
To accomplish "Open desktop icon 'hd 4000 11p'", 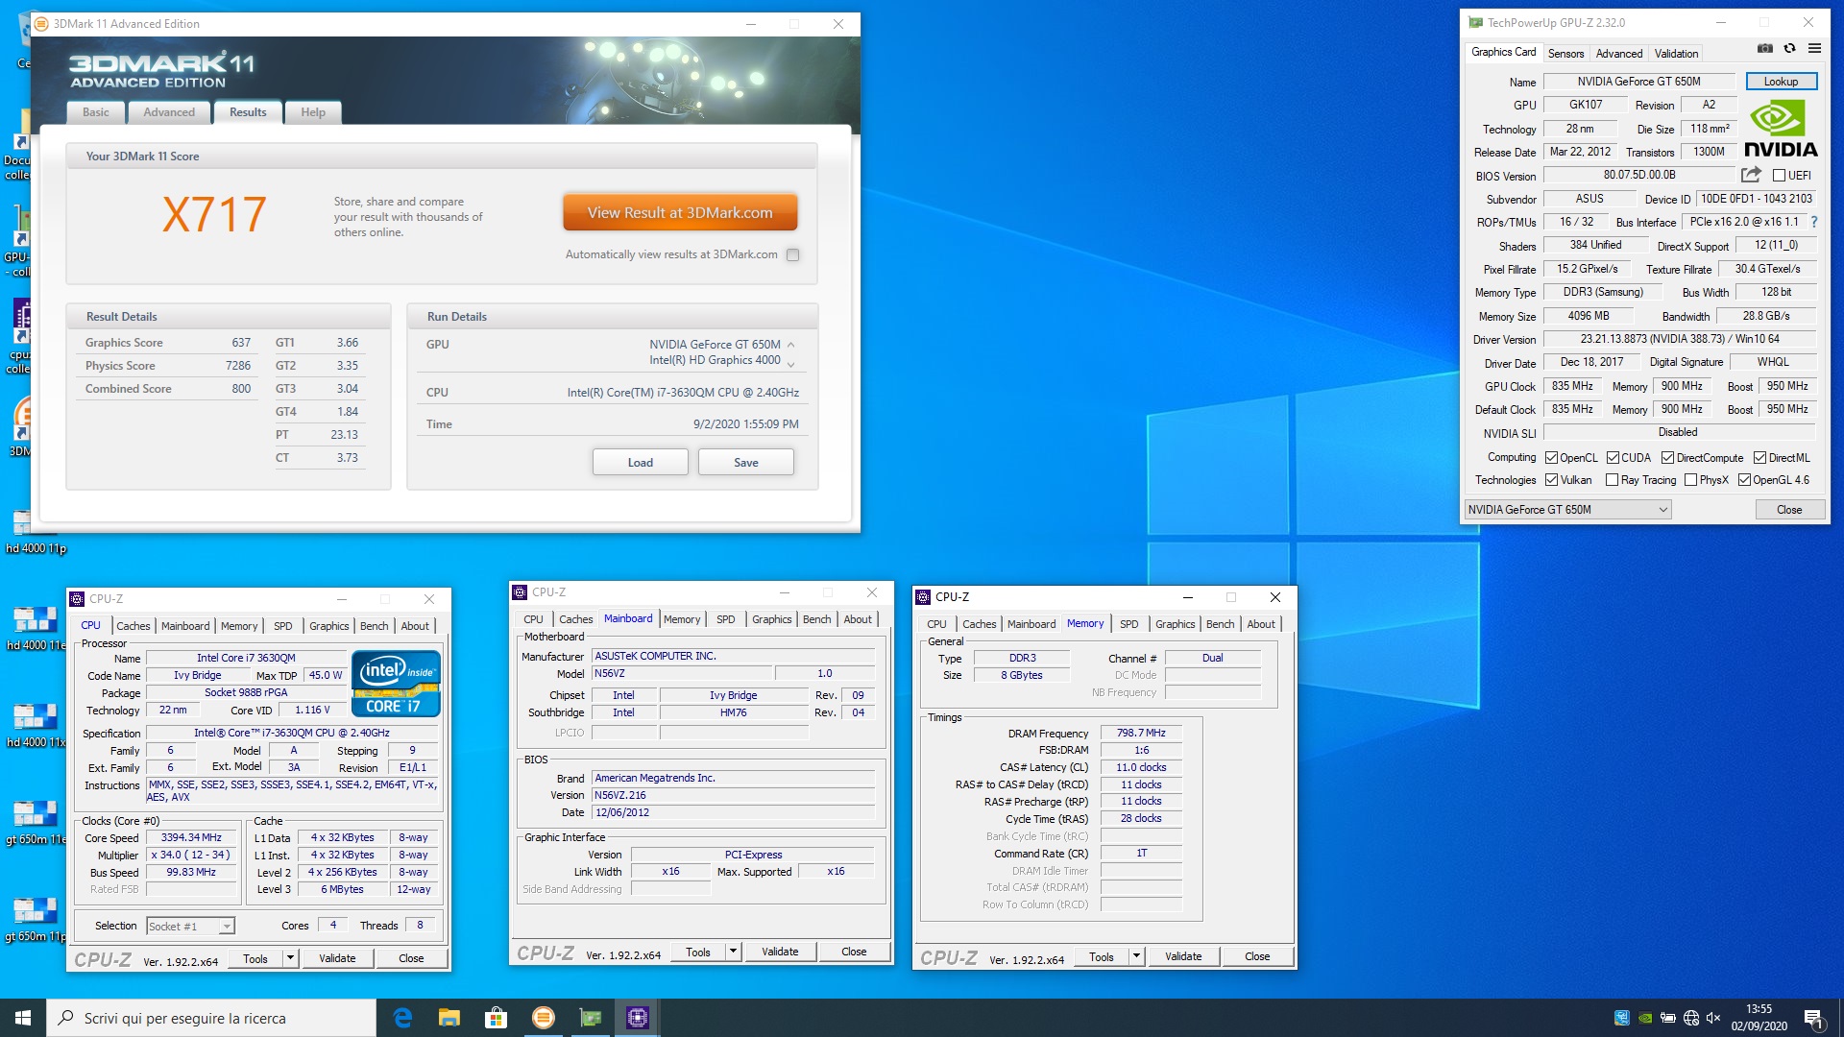I will point(35,529).
